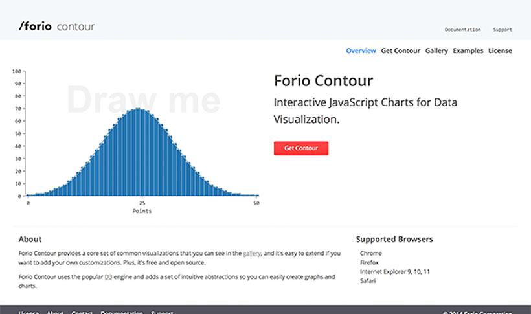
Task: Go to Get Contour in navigation menu
Action: tap(401, 50)
